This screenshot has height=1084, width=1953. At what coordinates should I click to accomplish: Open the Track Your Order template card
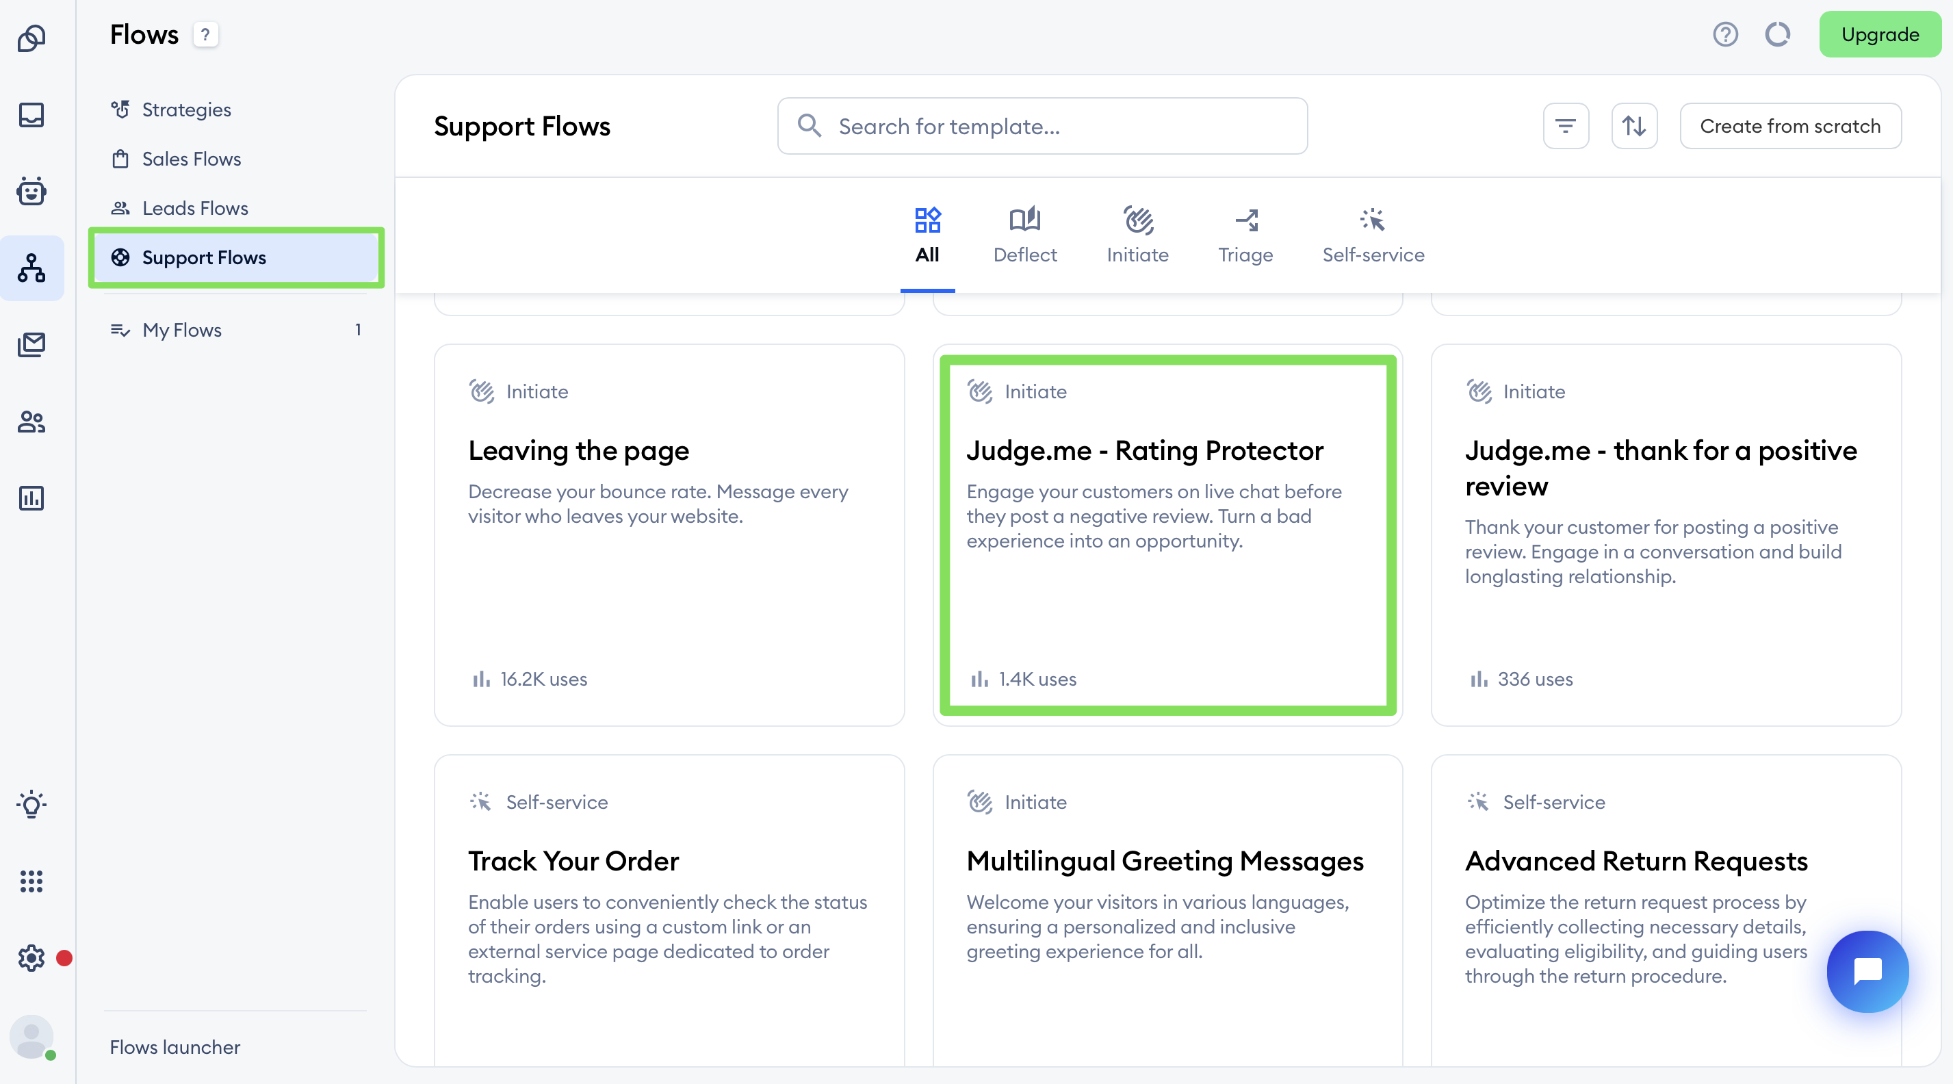[x=669, y=910]
